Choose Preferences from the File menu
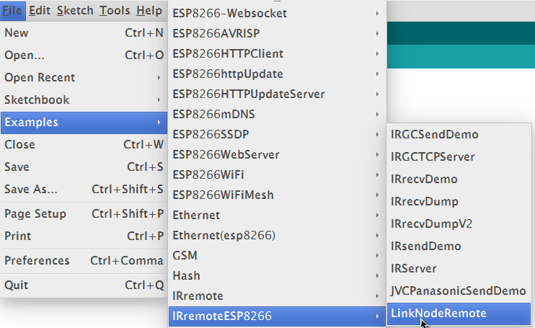535x328 pixels. click(x=84, y=261)
